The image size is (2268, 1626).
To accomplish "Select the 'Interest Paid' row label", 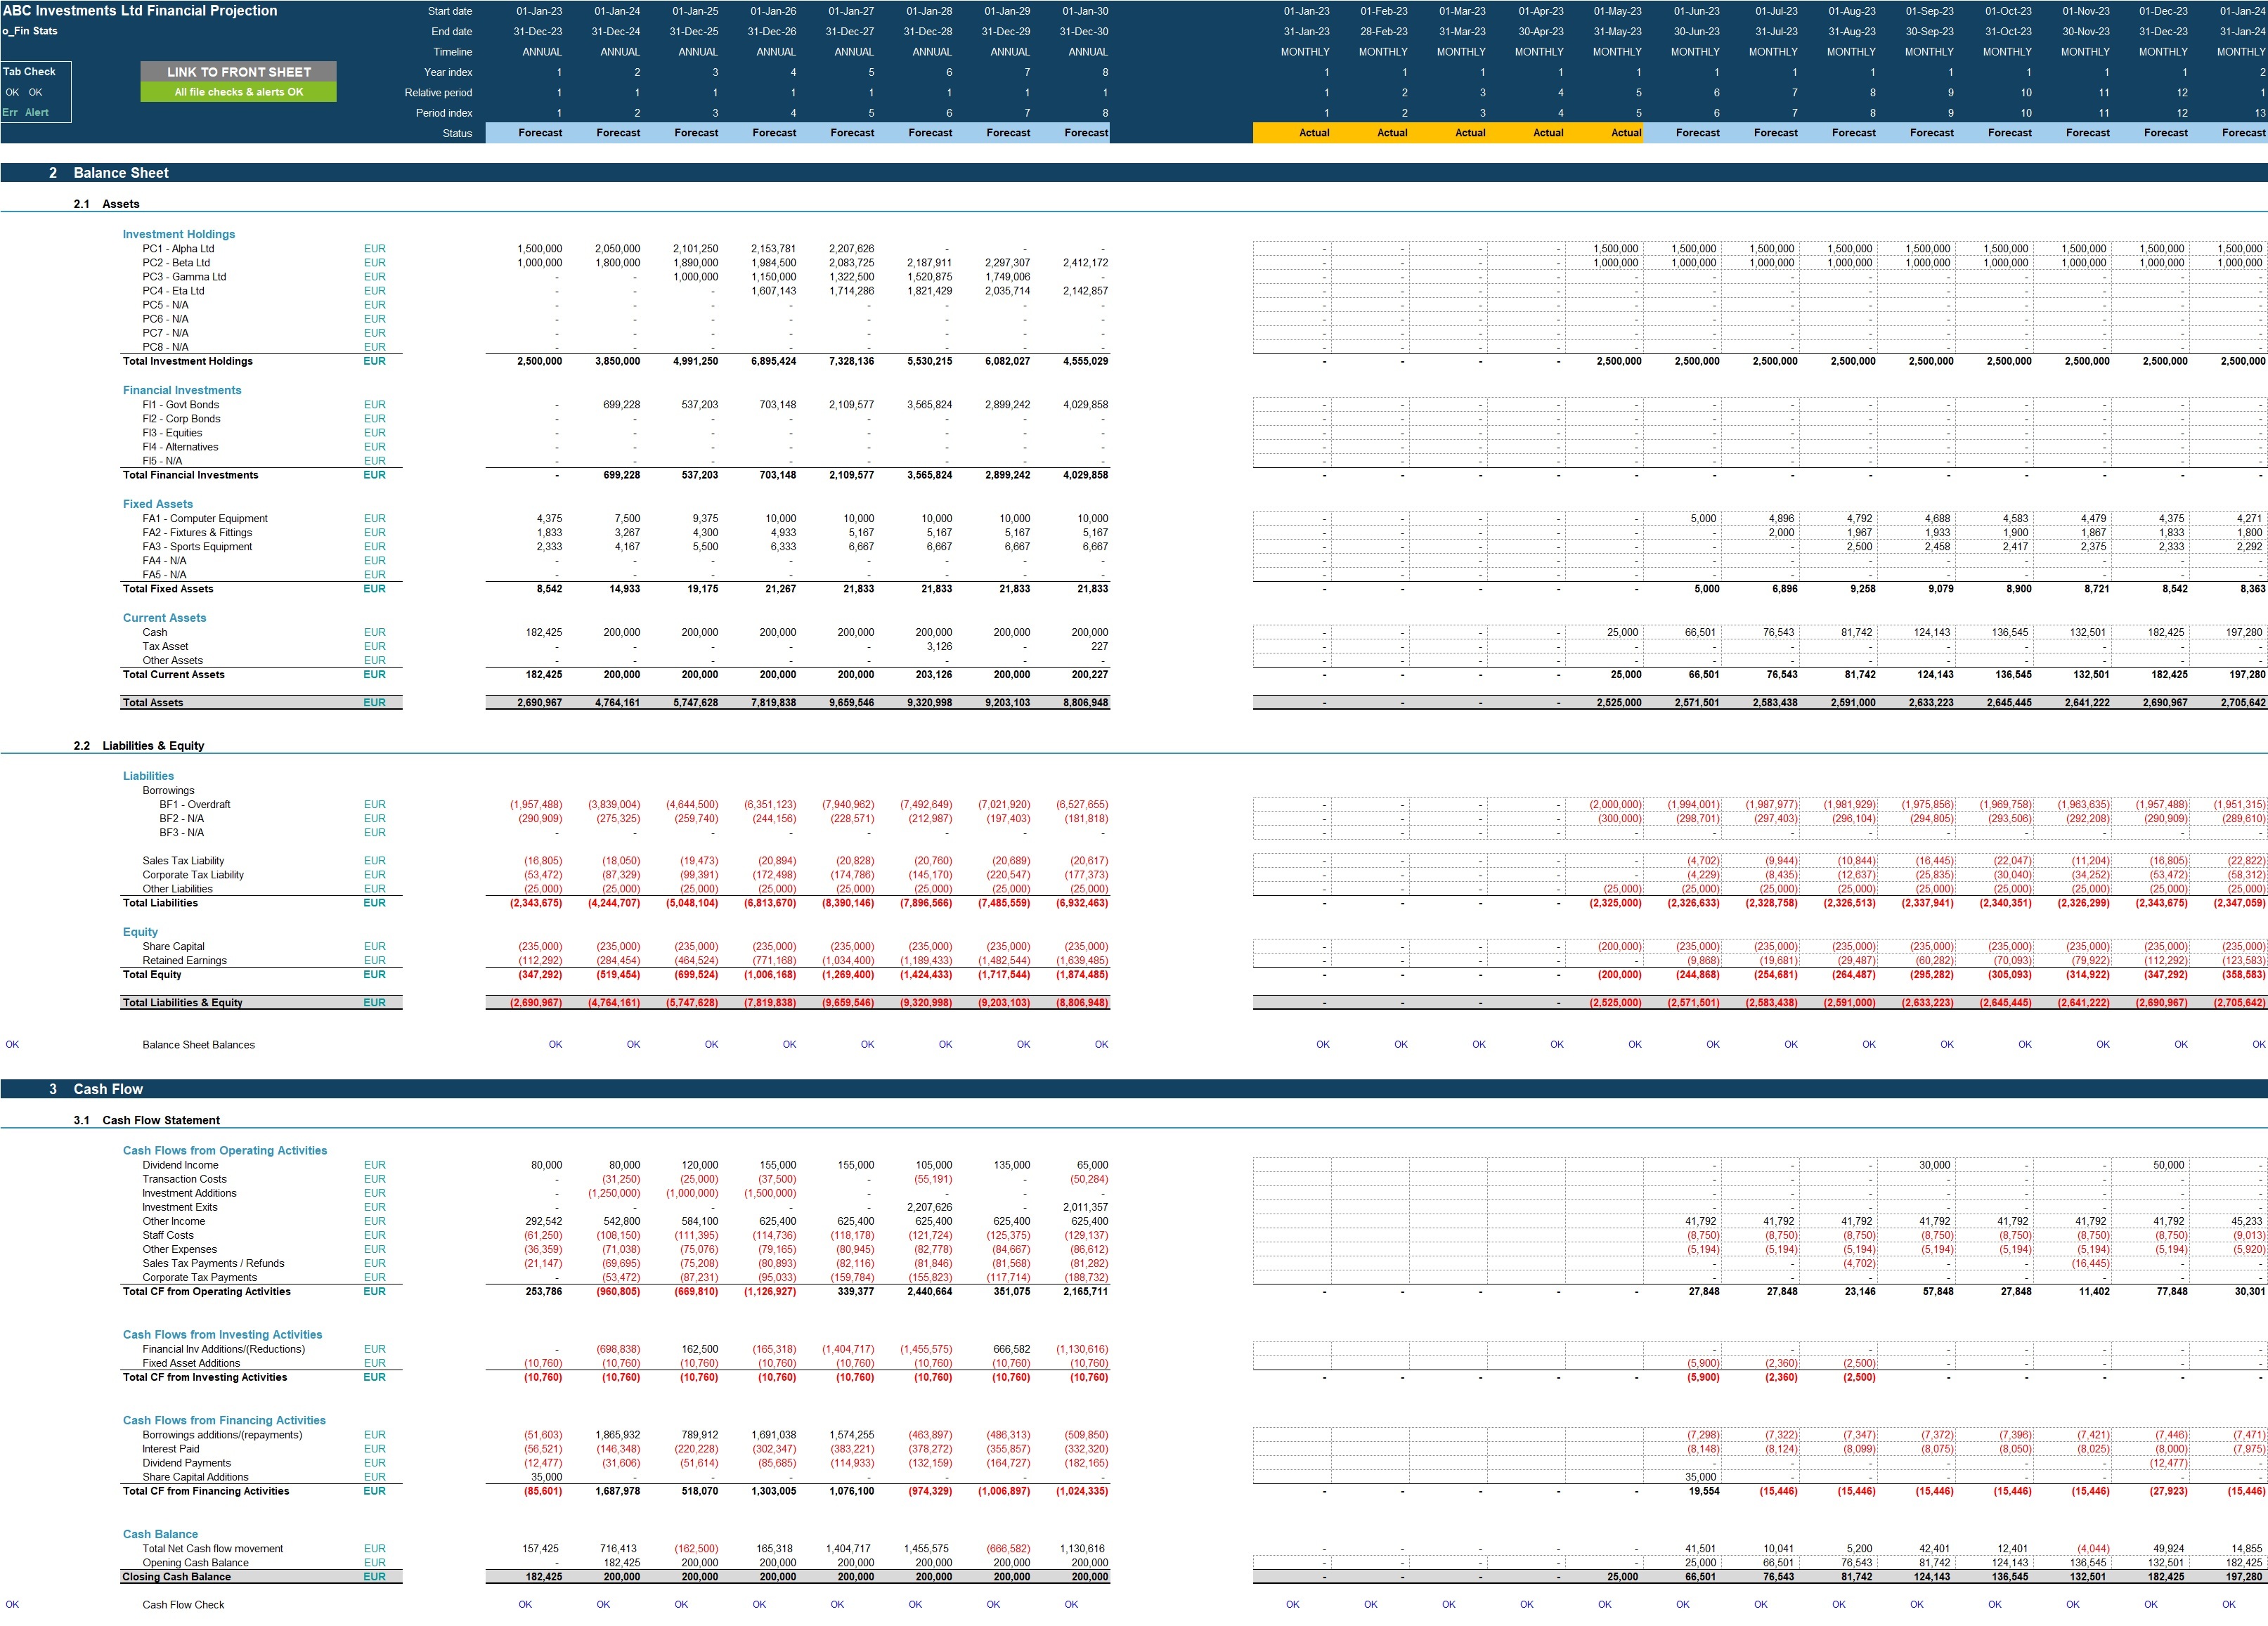I will 170,1449.
